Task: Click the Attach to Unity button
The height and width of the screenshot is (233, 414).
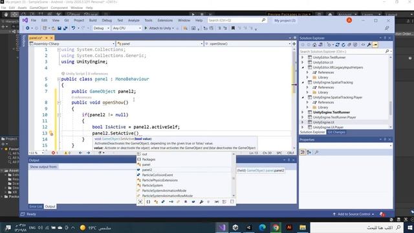Action: click(x=159, y=28)
